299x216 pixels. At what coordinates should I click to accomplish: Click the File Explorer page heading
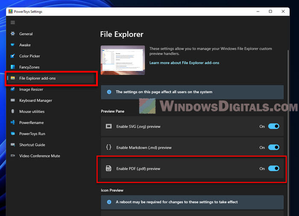122,34
